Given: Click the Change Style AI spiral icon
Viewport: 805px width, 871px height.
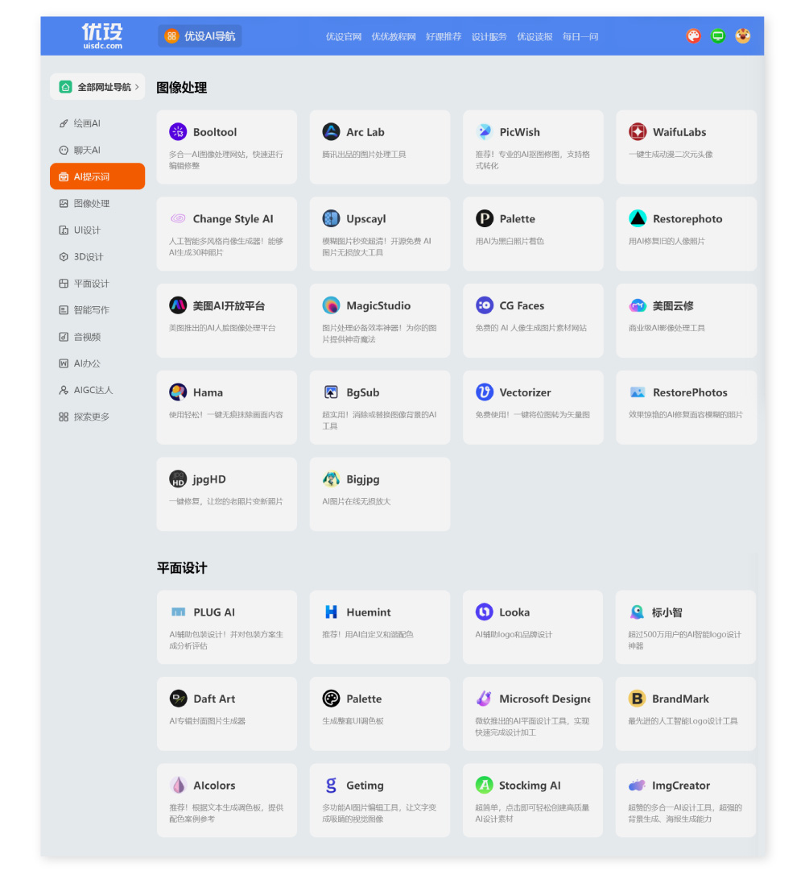Looking at the screenshot, I should pyautogui.click(x=178, y=218).
